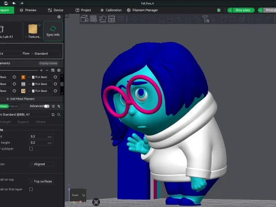The height and width of the screenshot is (207, 276).
Task: Click the plate type thumbnail image
Action: tap(33, 29)
